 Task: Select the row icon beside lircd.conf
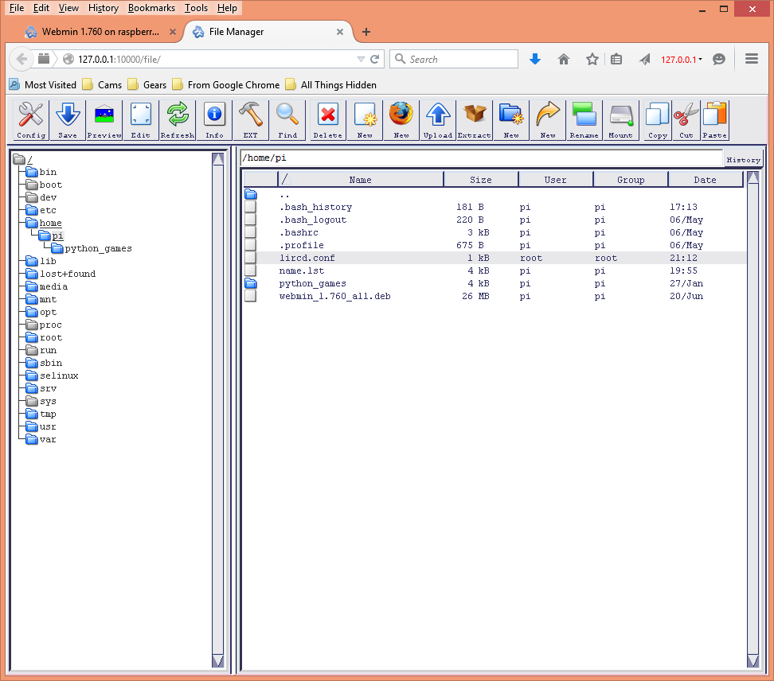point(250,258)
